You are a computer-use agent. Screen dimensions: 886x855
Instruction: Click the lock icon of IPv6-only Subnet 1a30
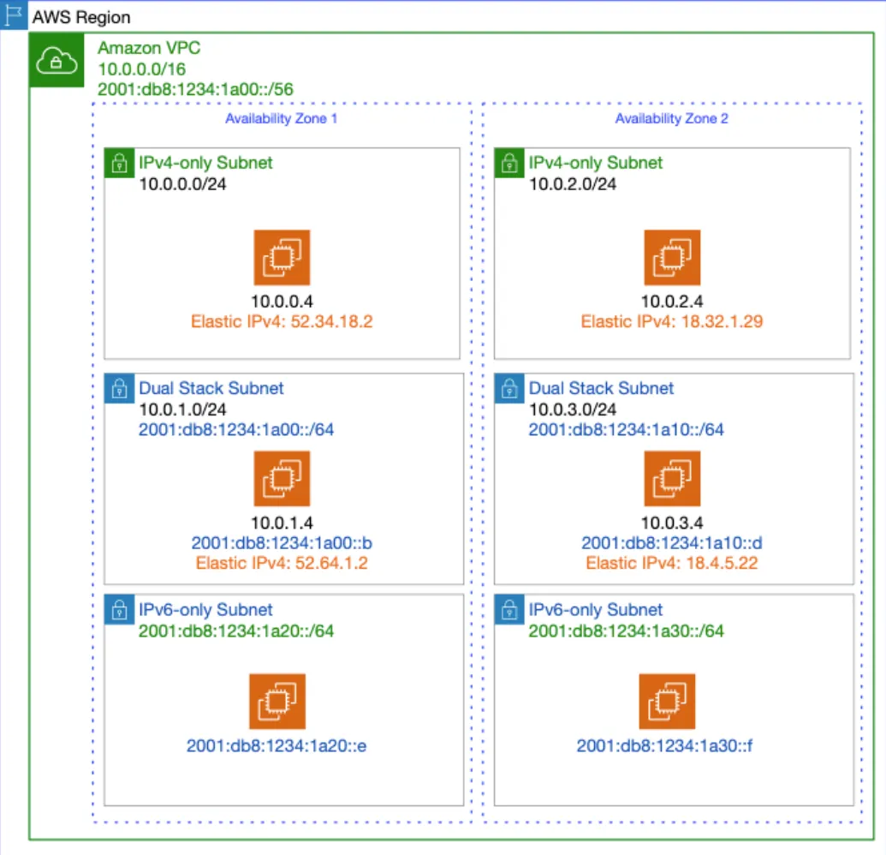coord(509,610)
